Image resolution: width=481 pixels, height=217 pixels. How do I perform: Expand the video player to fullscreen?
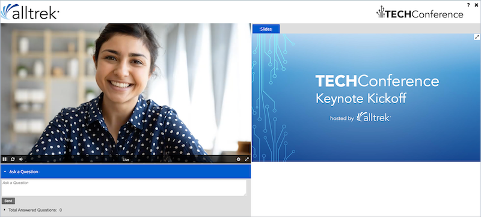(247, 159)
